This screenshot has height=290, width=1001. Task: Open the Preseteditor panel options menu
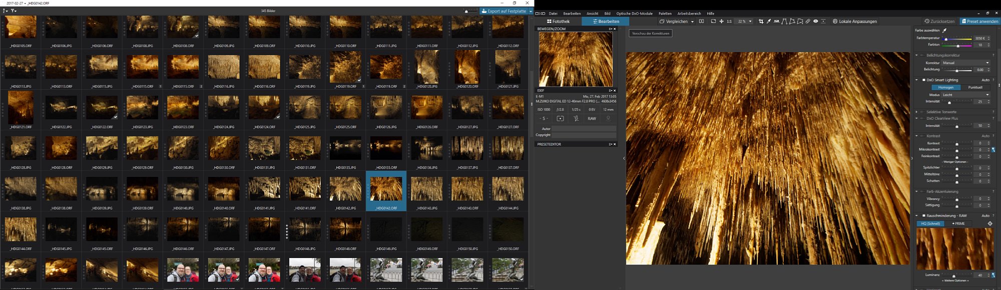[x=610, y=144]
